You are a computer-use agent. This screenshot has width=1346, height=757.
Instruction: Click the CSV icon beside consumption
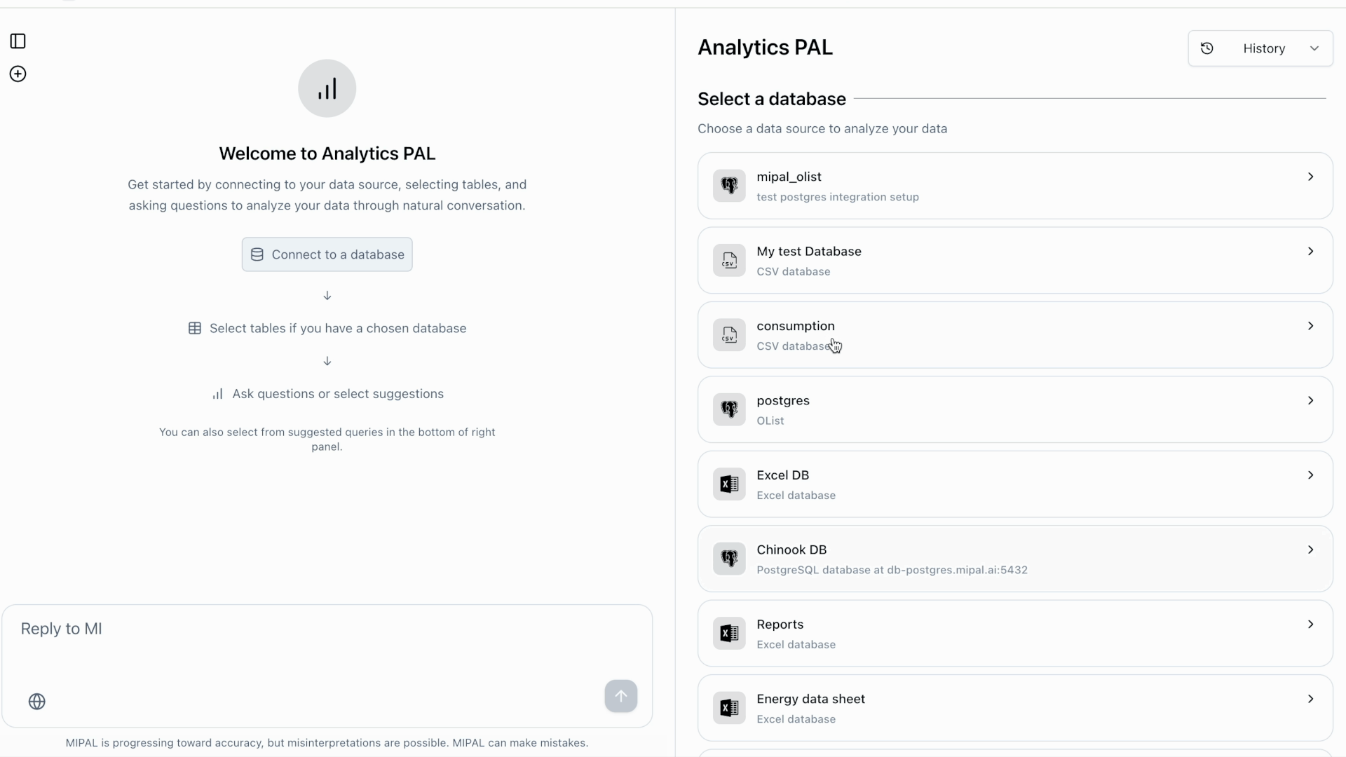[x=728, y=334]
